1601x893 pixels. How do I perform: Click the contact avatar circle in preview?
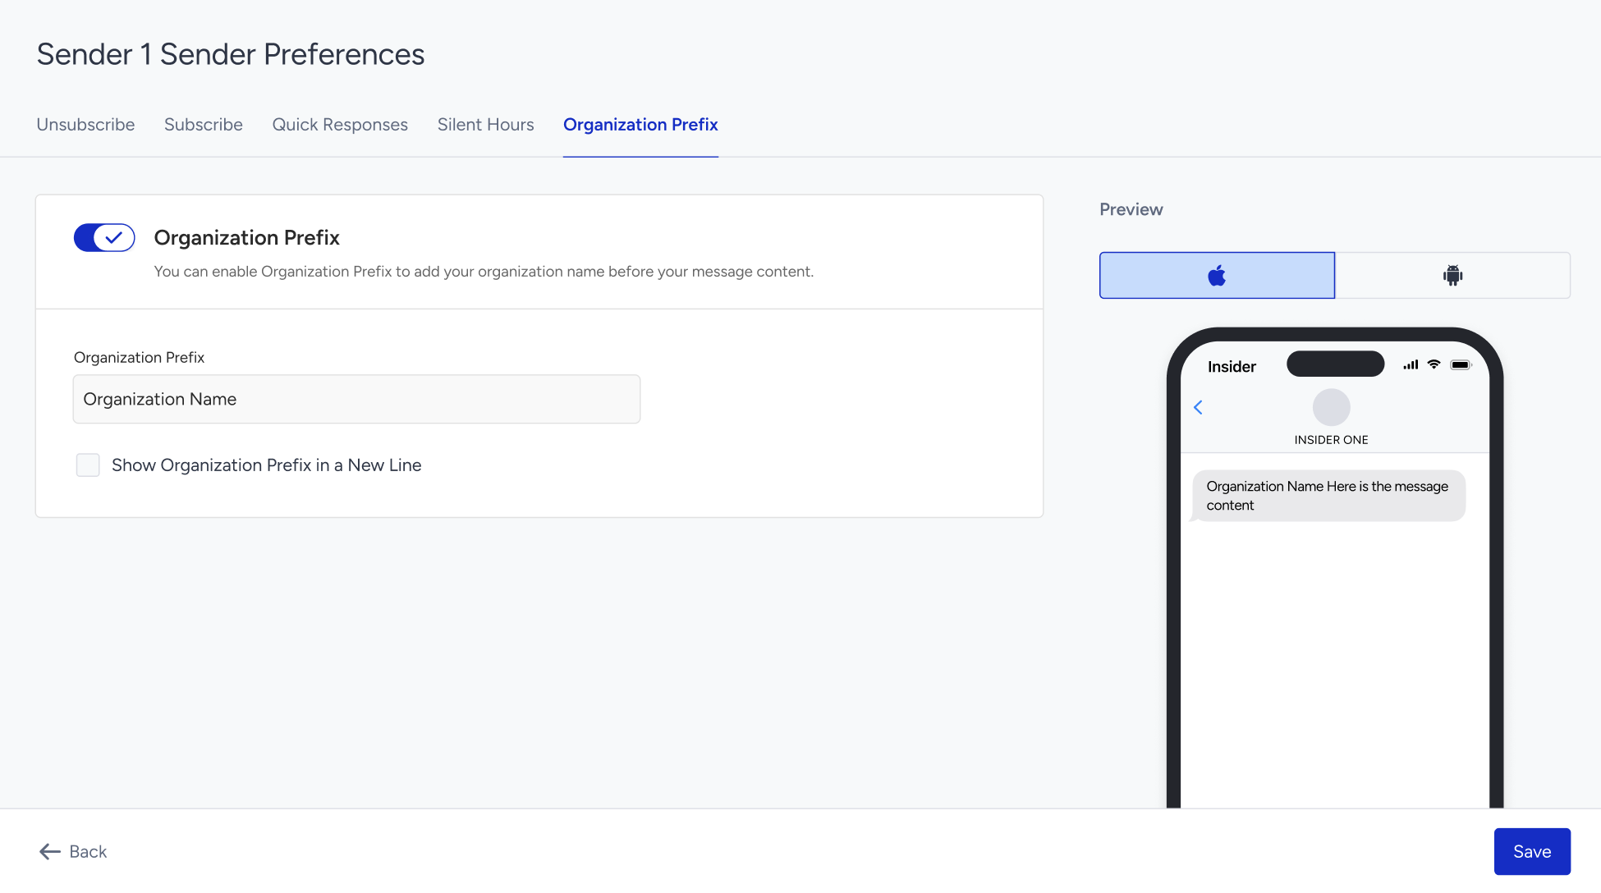(x=1331, y=407)
